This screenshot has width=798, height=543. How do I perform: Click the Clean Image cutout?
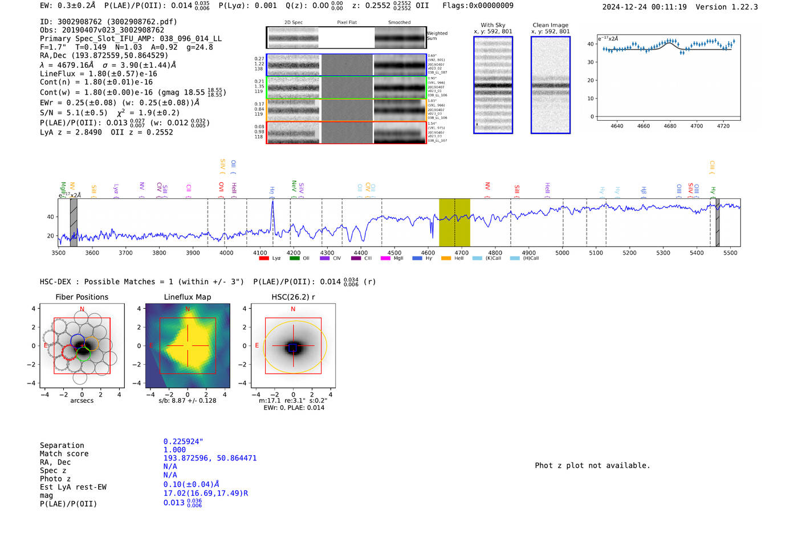point(551,85)
